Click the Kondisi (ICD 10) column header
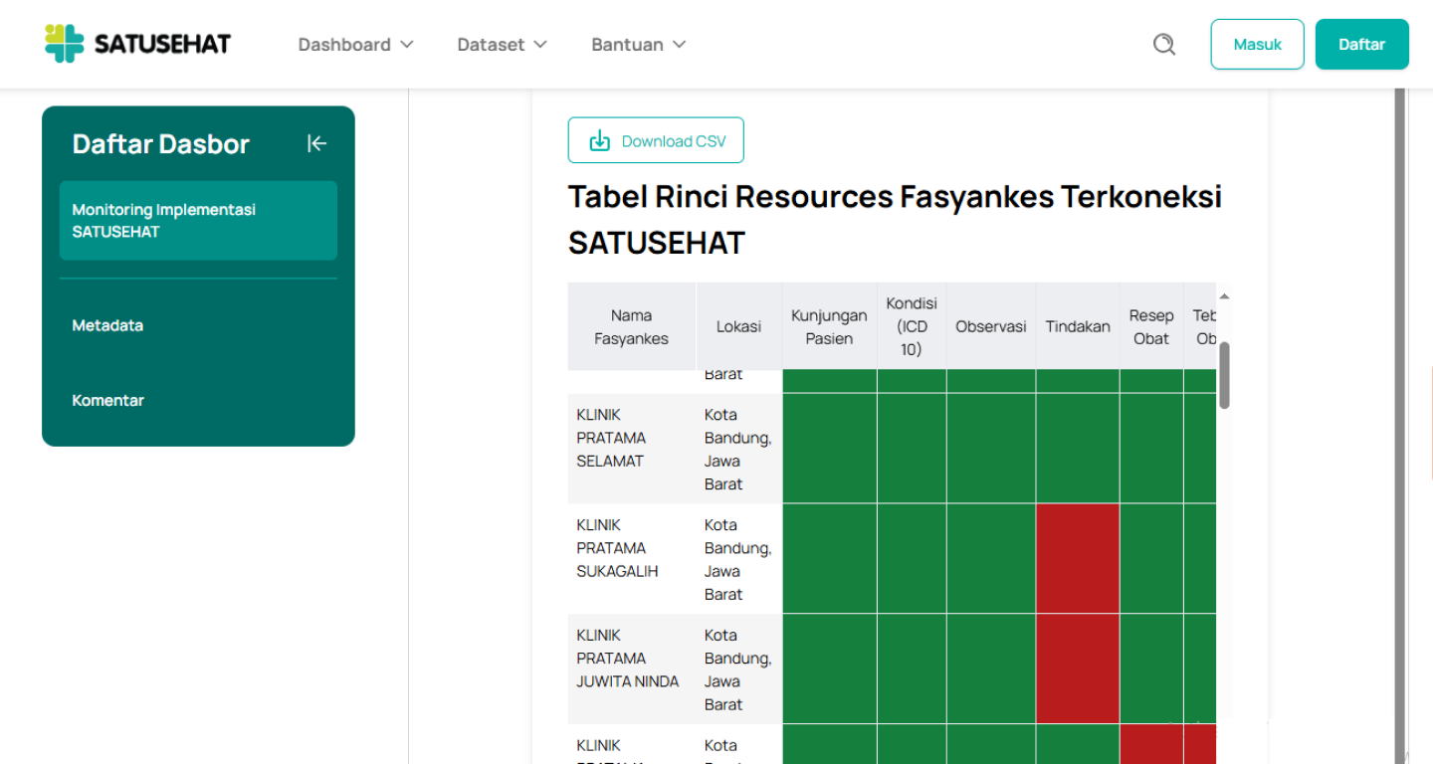1433x764 pixels. point(912,326)
